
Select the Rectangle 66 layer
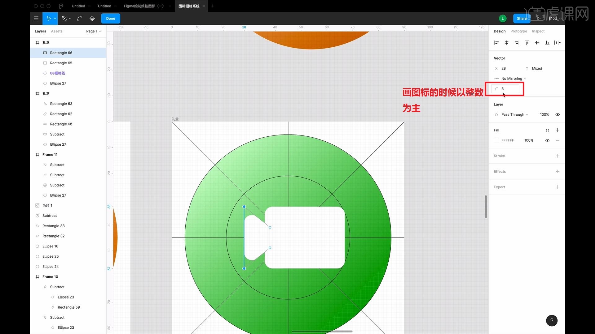68,53
